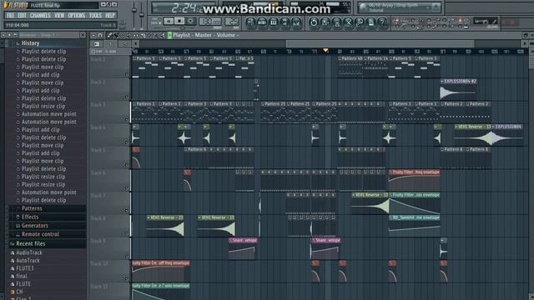Click the green playlist focus indicator
Screen dimensions: 534x300
point(169,35)
